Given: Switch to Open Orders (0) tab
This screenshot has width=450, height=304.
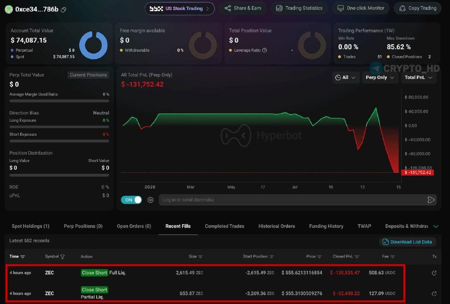Looking at the screenshot, I should 134,226.
